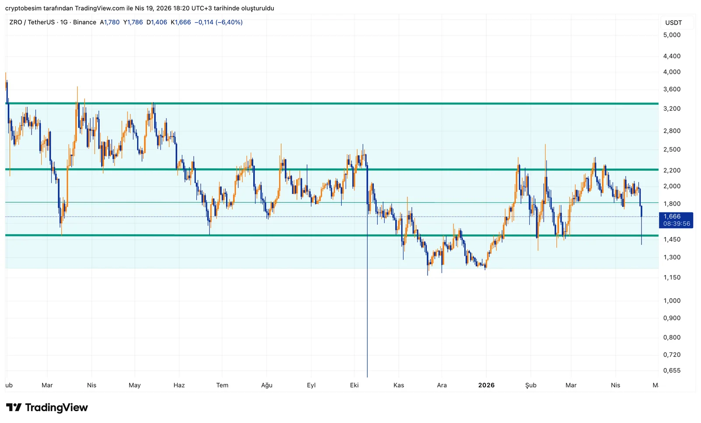Click the 1,000 level on price axis
The image size is (701, 423).
672,301
